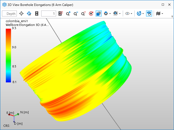Screen dimensions: 174x130
Task: Open the map layers dropdown
Action: pyautogui.click(x=160, y=13)
